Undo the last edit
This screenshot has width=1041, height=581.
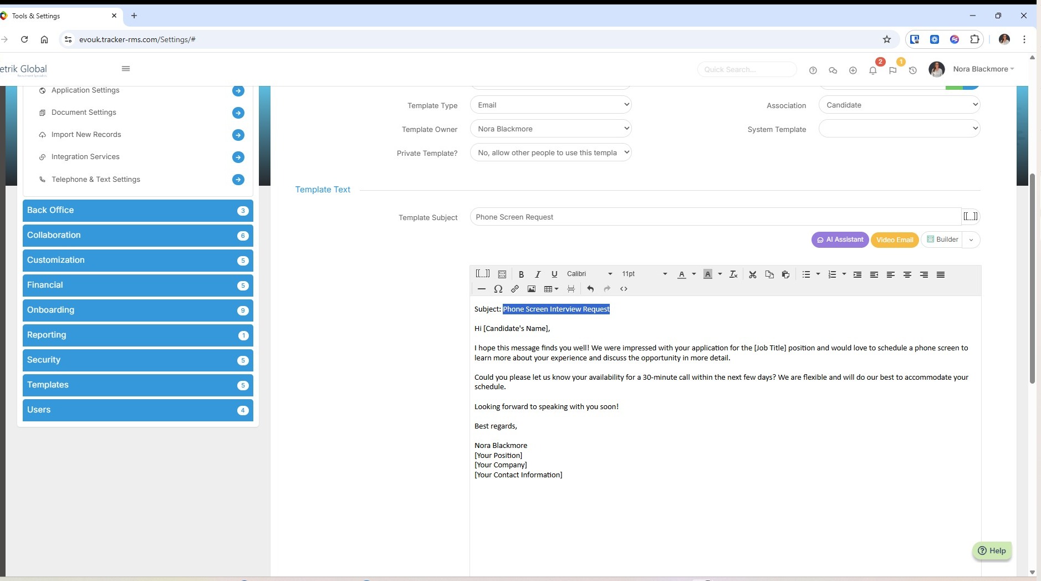click(590, 289)
